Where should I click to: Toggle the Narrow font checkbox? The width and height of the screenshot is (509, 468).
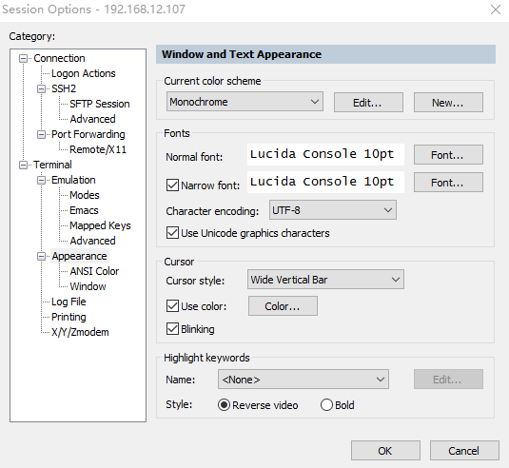click(x=172, y=185)
